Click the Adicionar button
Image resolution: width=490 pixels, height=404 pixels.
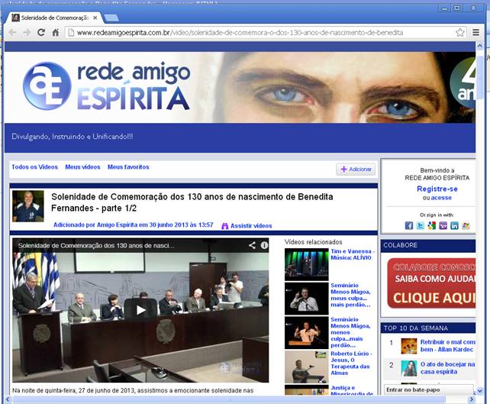(356, 170)
